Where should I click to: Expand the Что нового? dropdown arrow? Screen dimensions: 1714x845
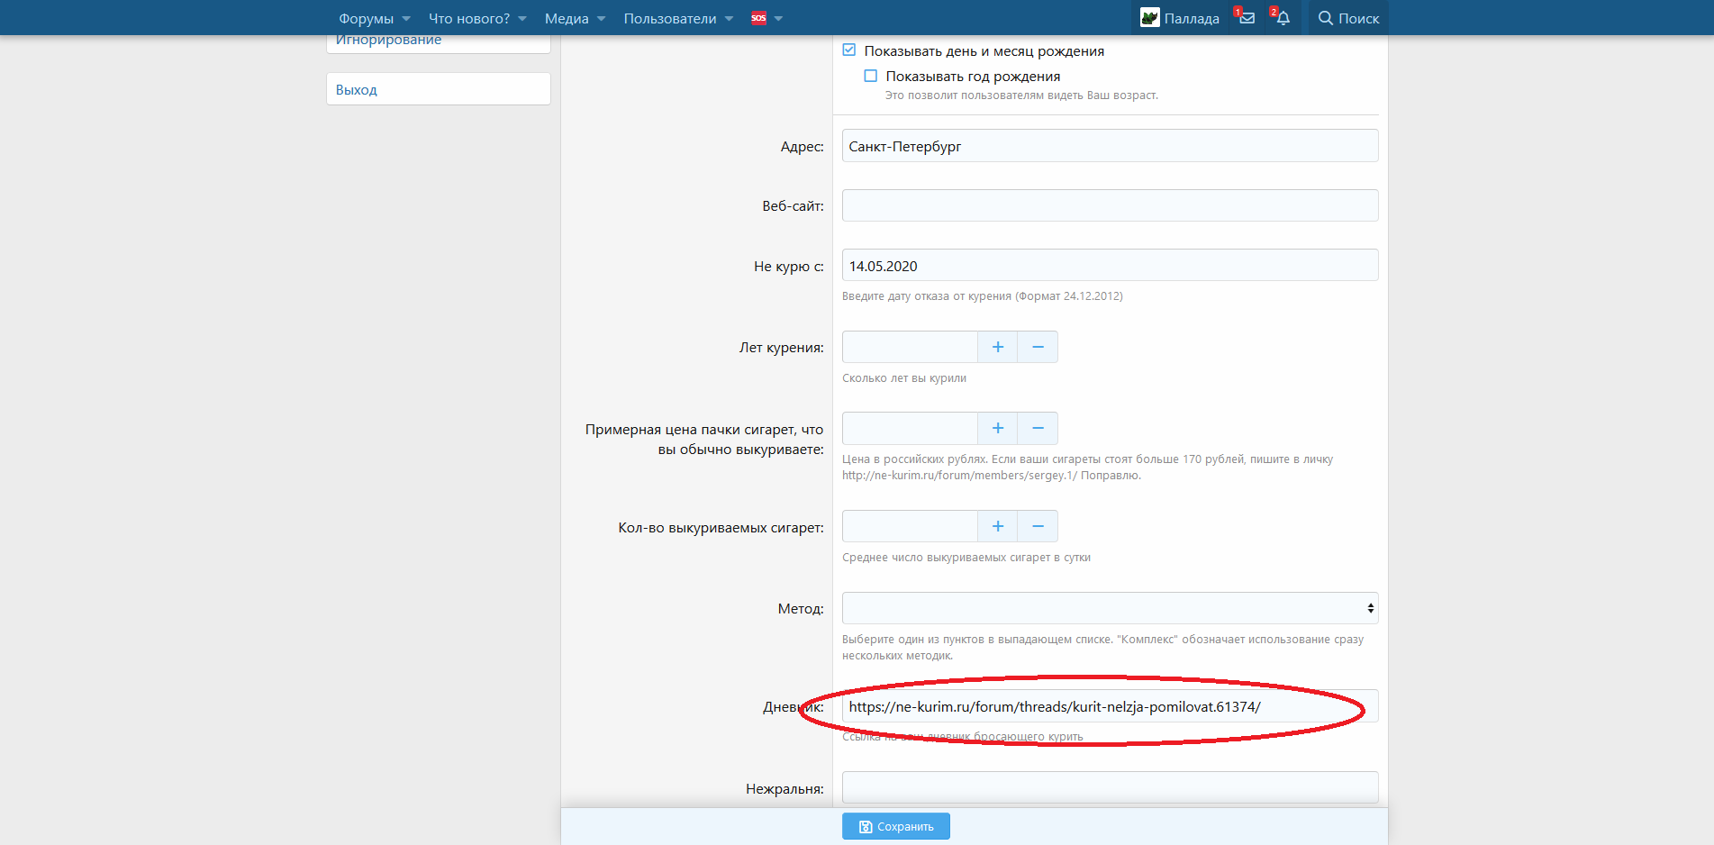pos(522,19)
